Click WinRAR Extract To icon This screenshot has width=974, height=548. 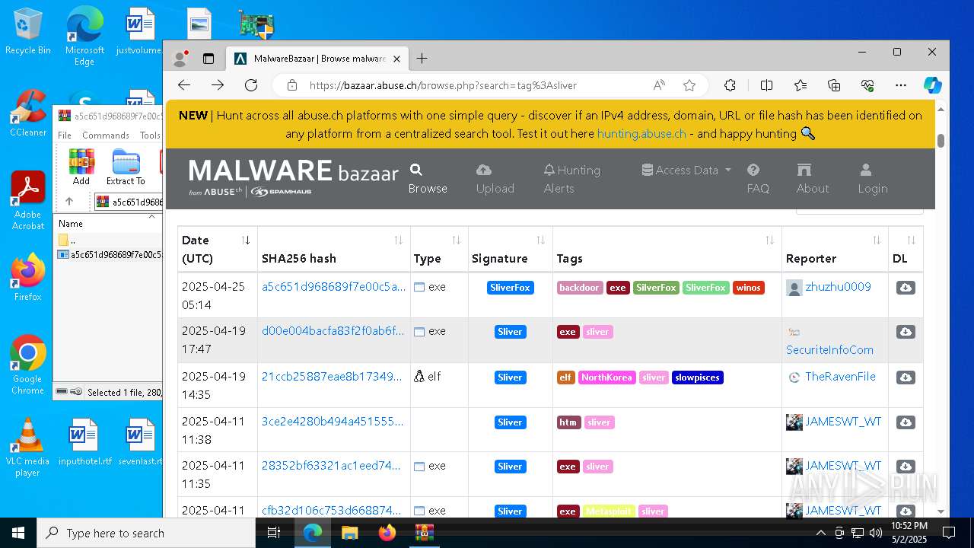(x=126, y=167)
